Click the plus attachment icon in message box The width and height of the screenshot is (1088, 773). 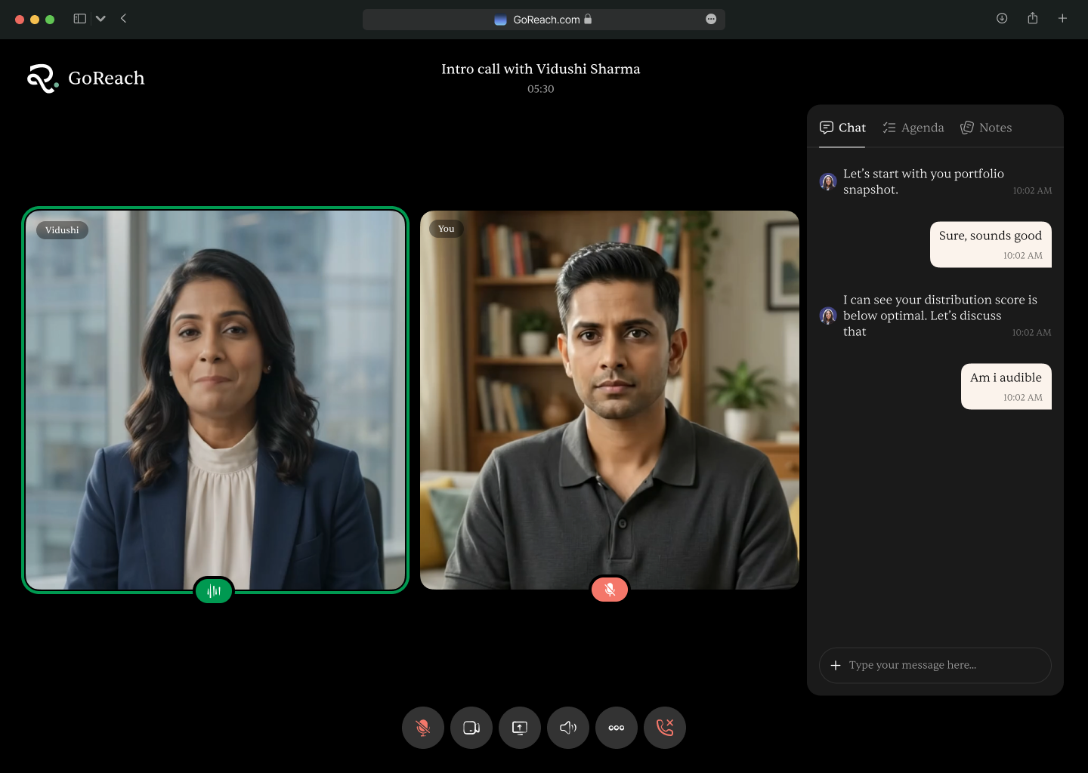(836, 665)
